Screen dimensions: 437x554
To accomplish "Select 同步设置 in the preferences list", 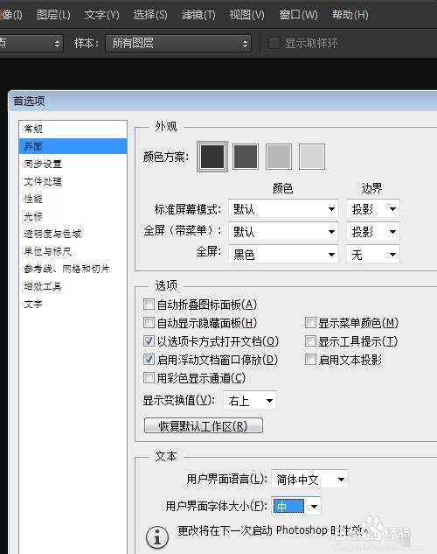I will tap(73, 164).
